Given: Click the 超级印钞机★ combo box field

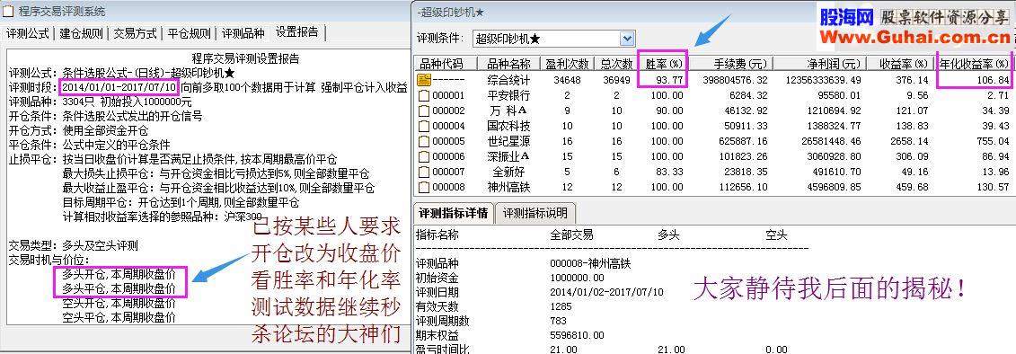Looking at the screenshot, I should 553,39.
